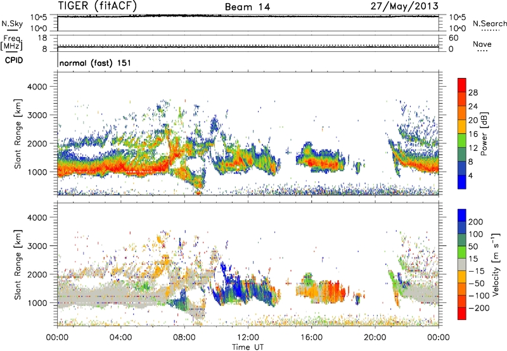Viewport: 507px width, 351px height.
Task: Click the 'TIGER (fitACF)' title text
Action: 98,6
